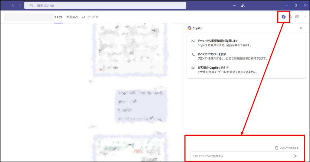Screen dimensions: 310x162
Task: Click the すべてのプロンプトを試す sparkle icon
Action: point(193,54)
